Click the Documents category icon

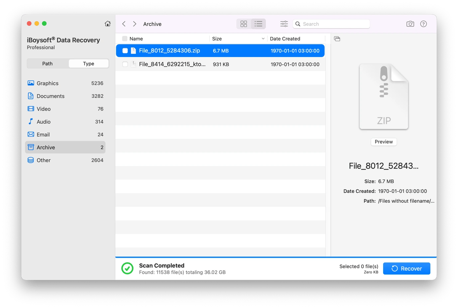point(31,96)
